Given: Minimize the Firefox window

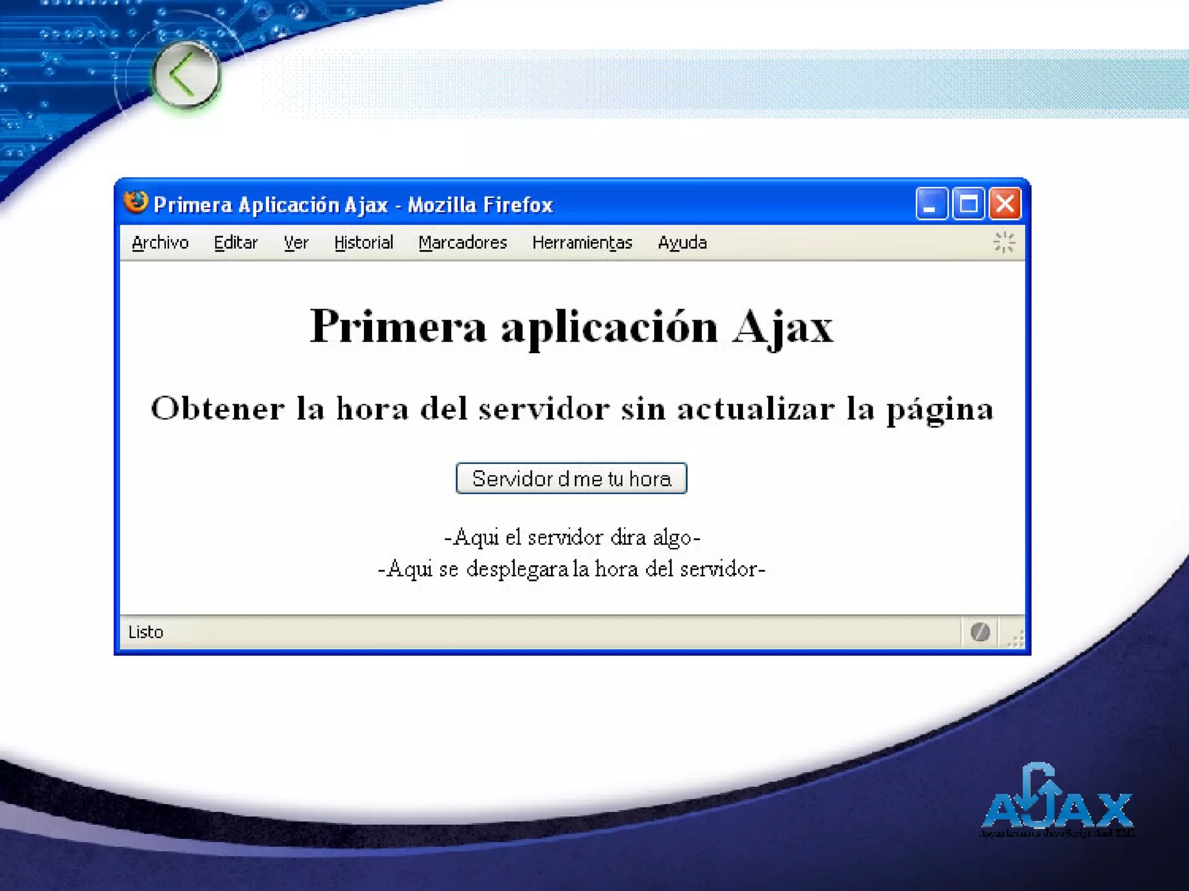Looking at the screenshot, I should (931, 204).
